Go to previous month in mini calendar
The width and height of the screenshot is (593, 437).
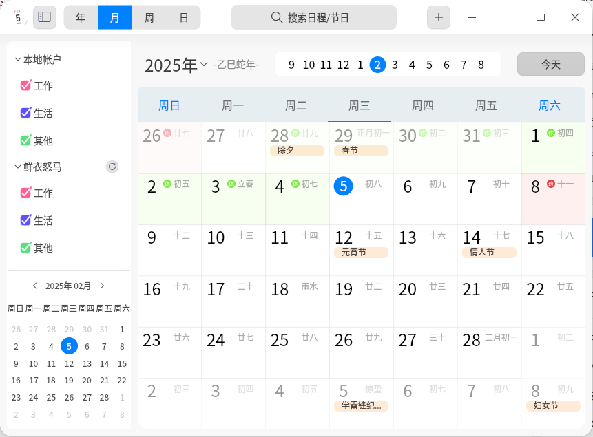(35, 286)
